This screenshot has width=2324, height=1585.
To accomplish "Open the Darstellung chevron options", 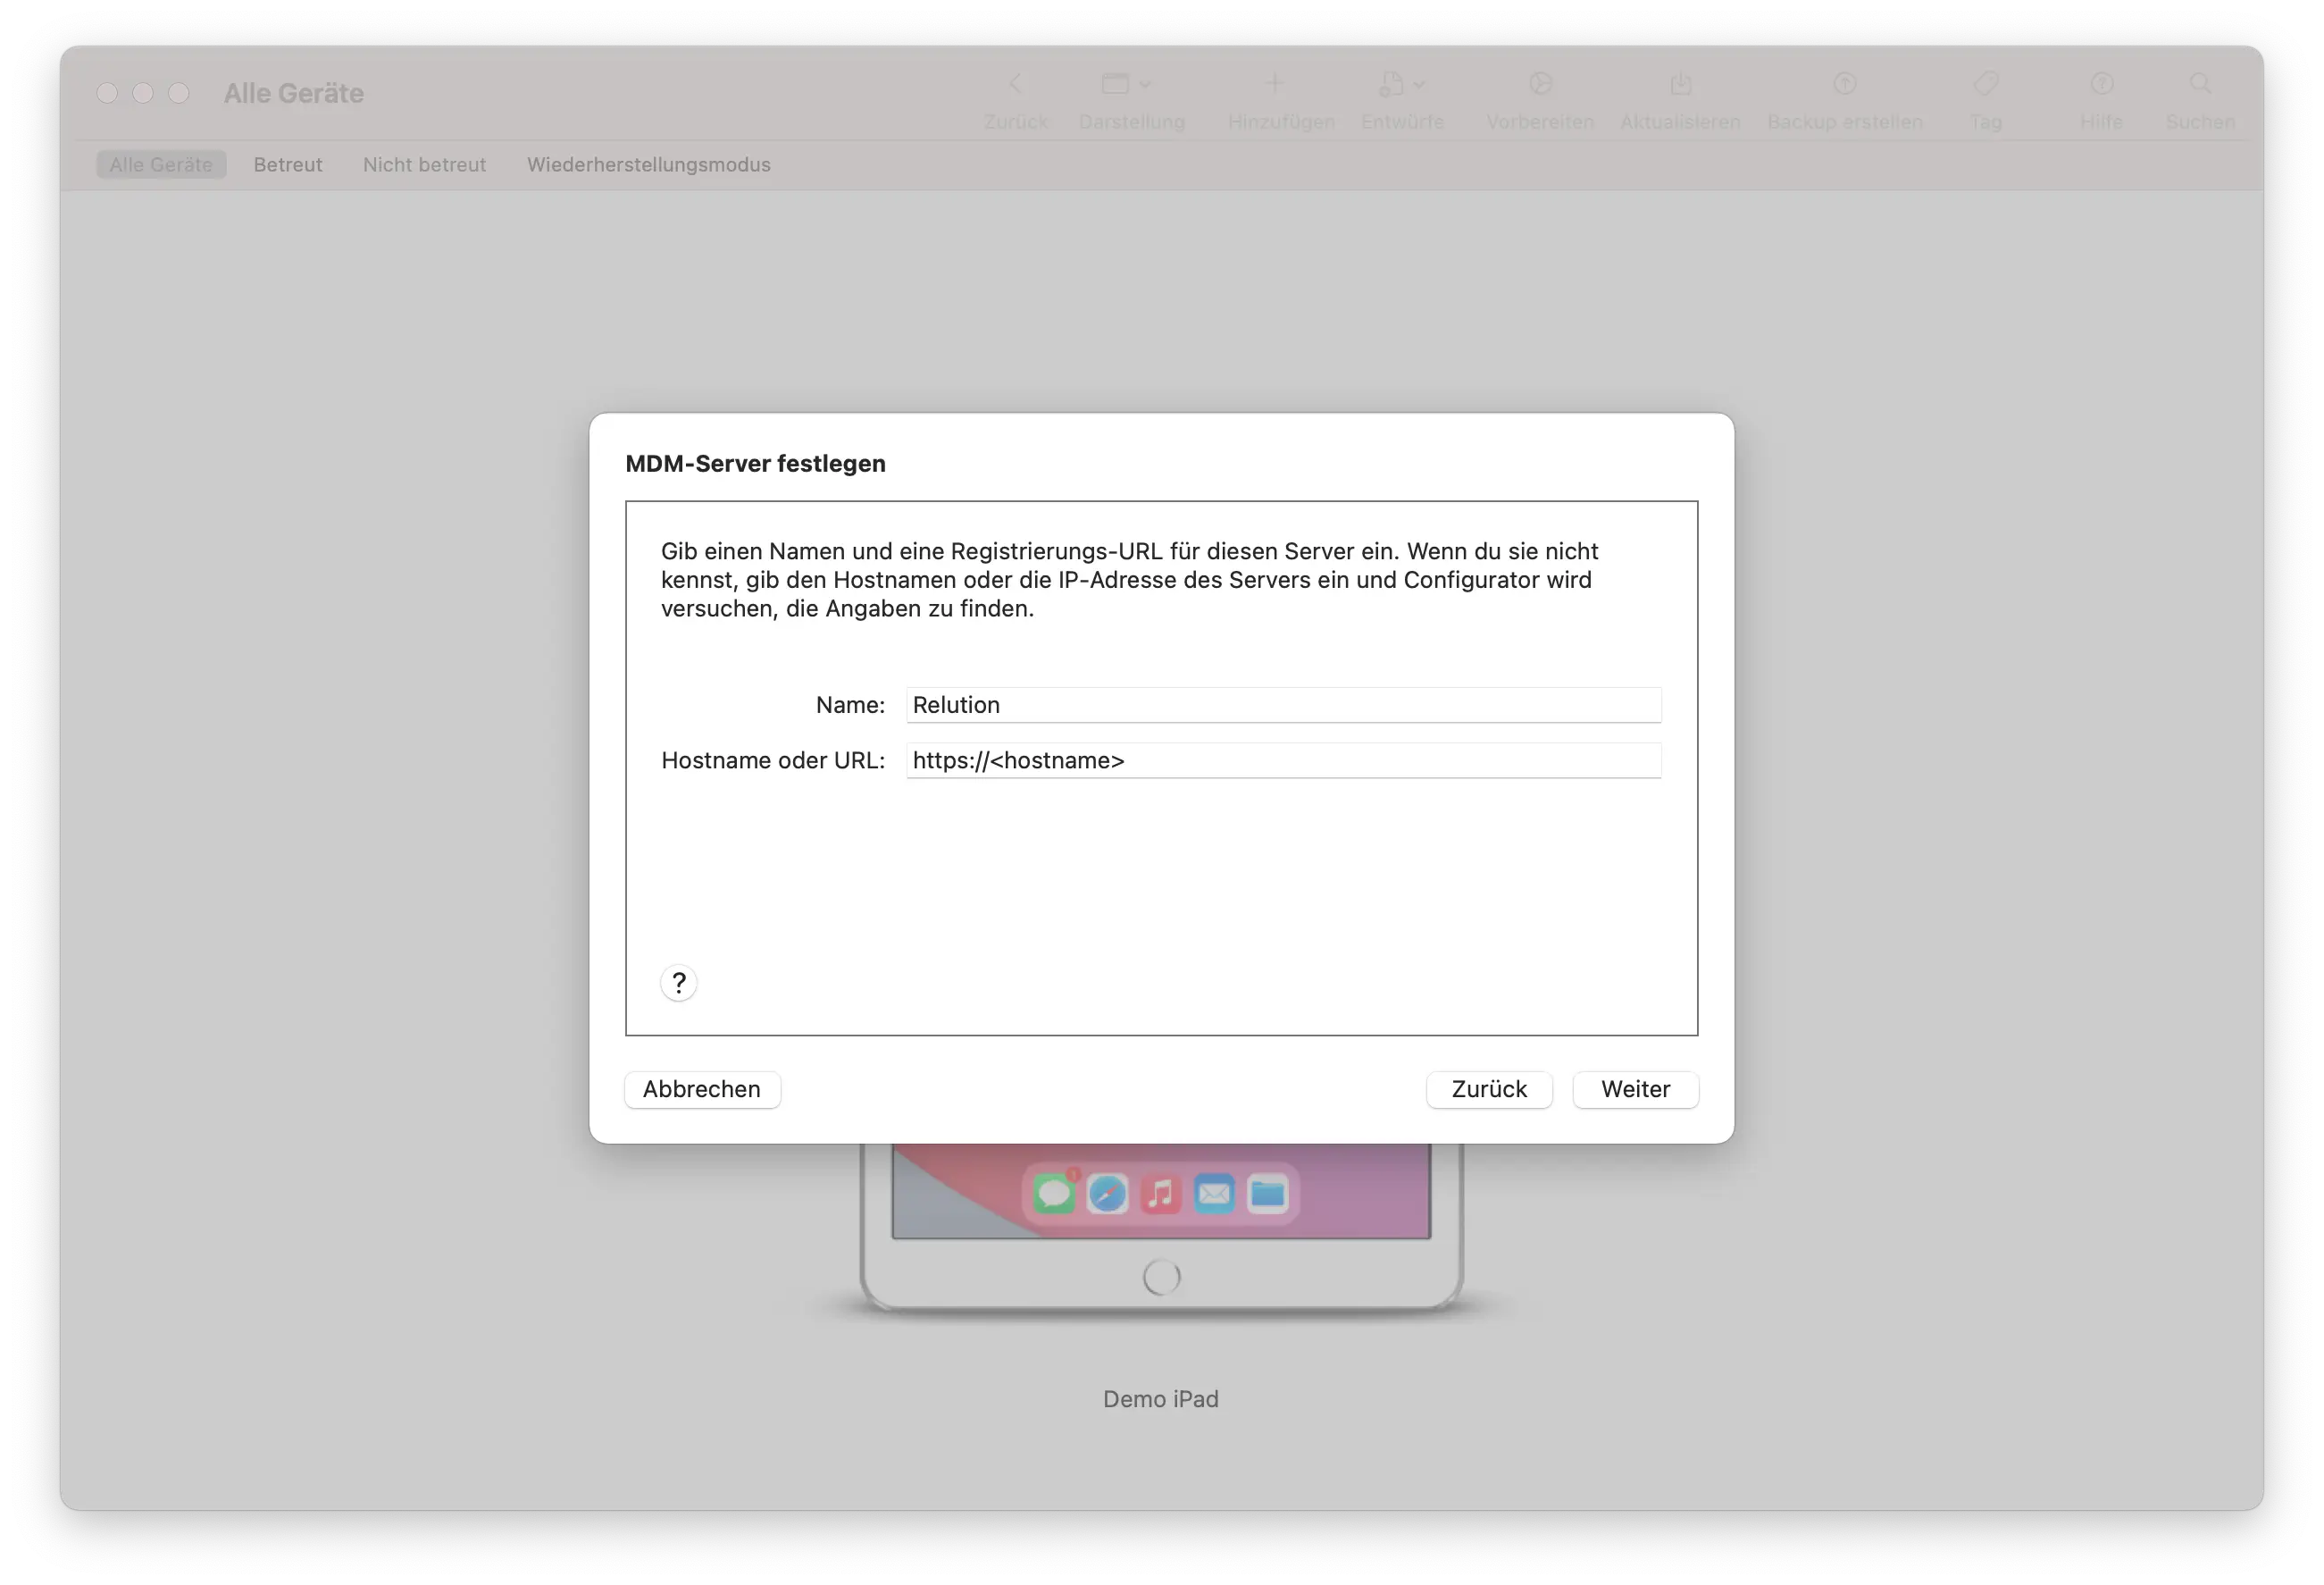I will coord(1146,84).
